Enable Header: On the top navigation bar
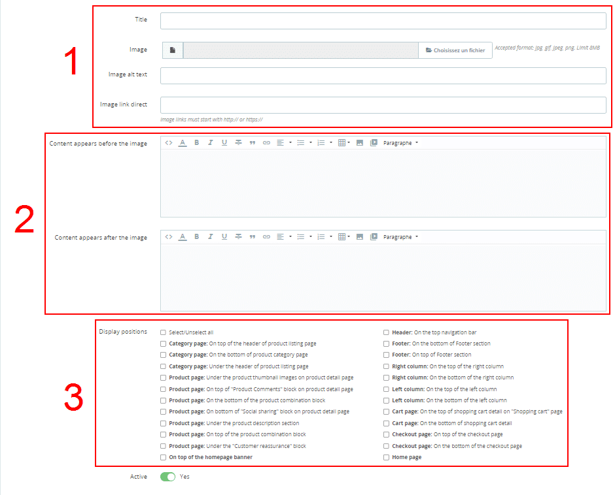Viewport: 615px width, 495px height. 387,332
